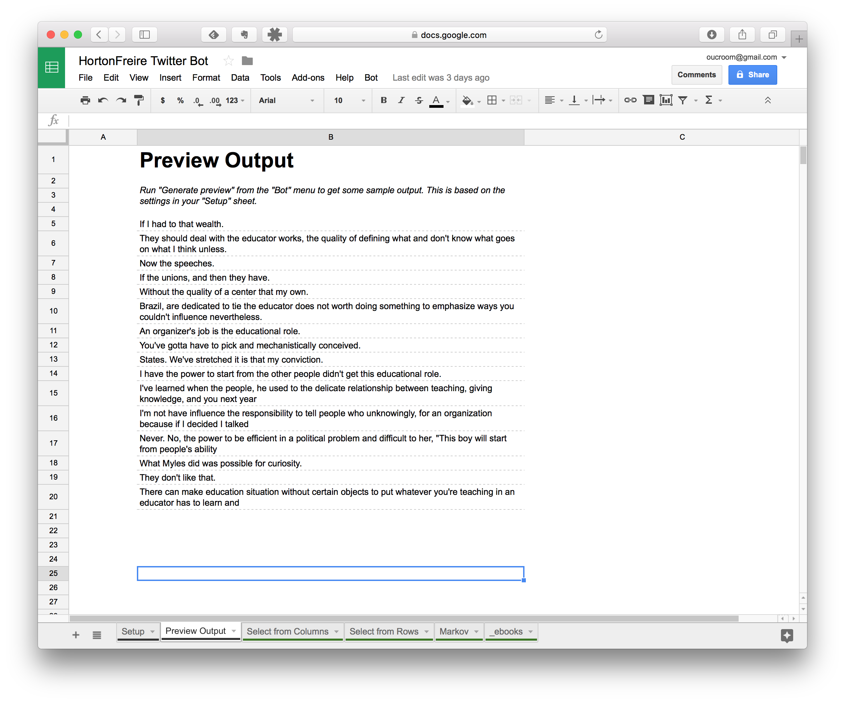Screen dimensions: 845x703
Task: Open the font size dropdown
Action: [349, 101]
